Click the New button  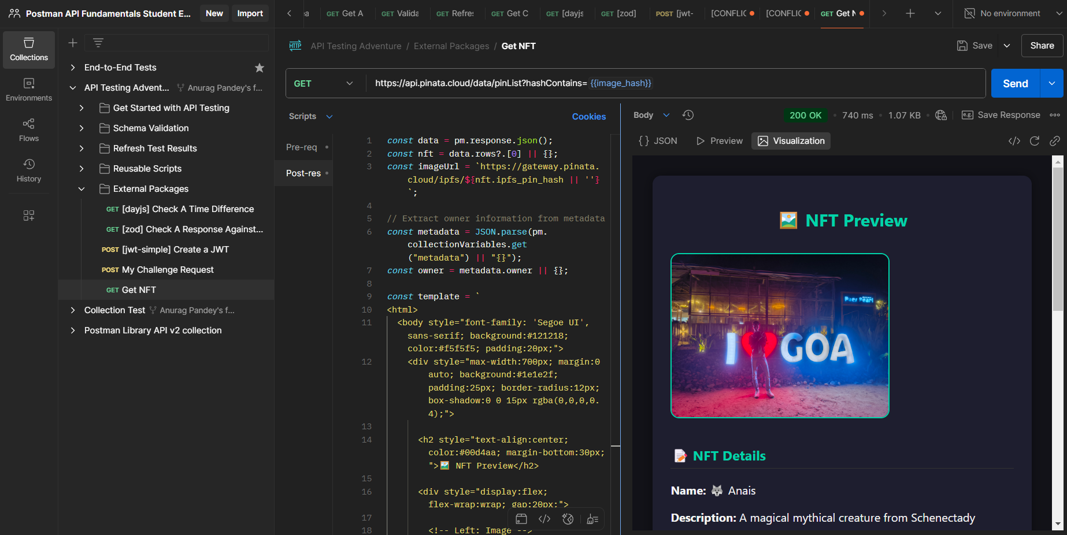pos(214,13)
